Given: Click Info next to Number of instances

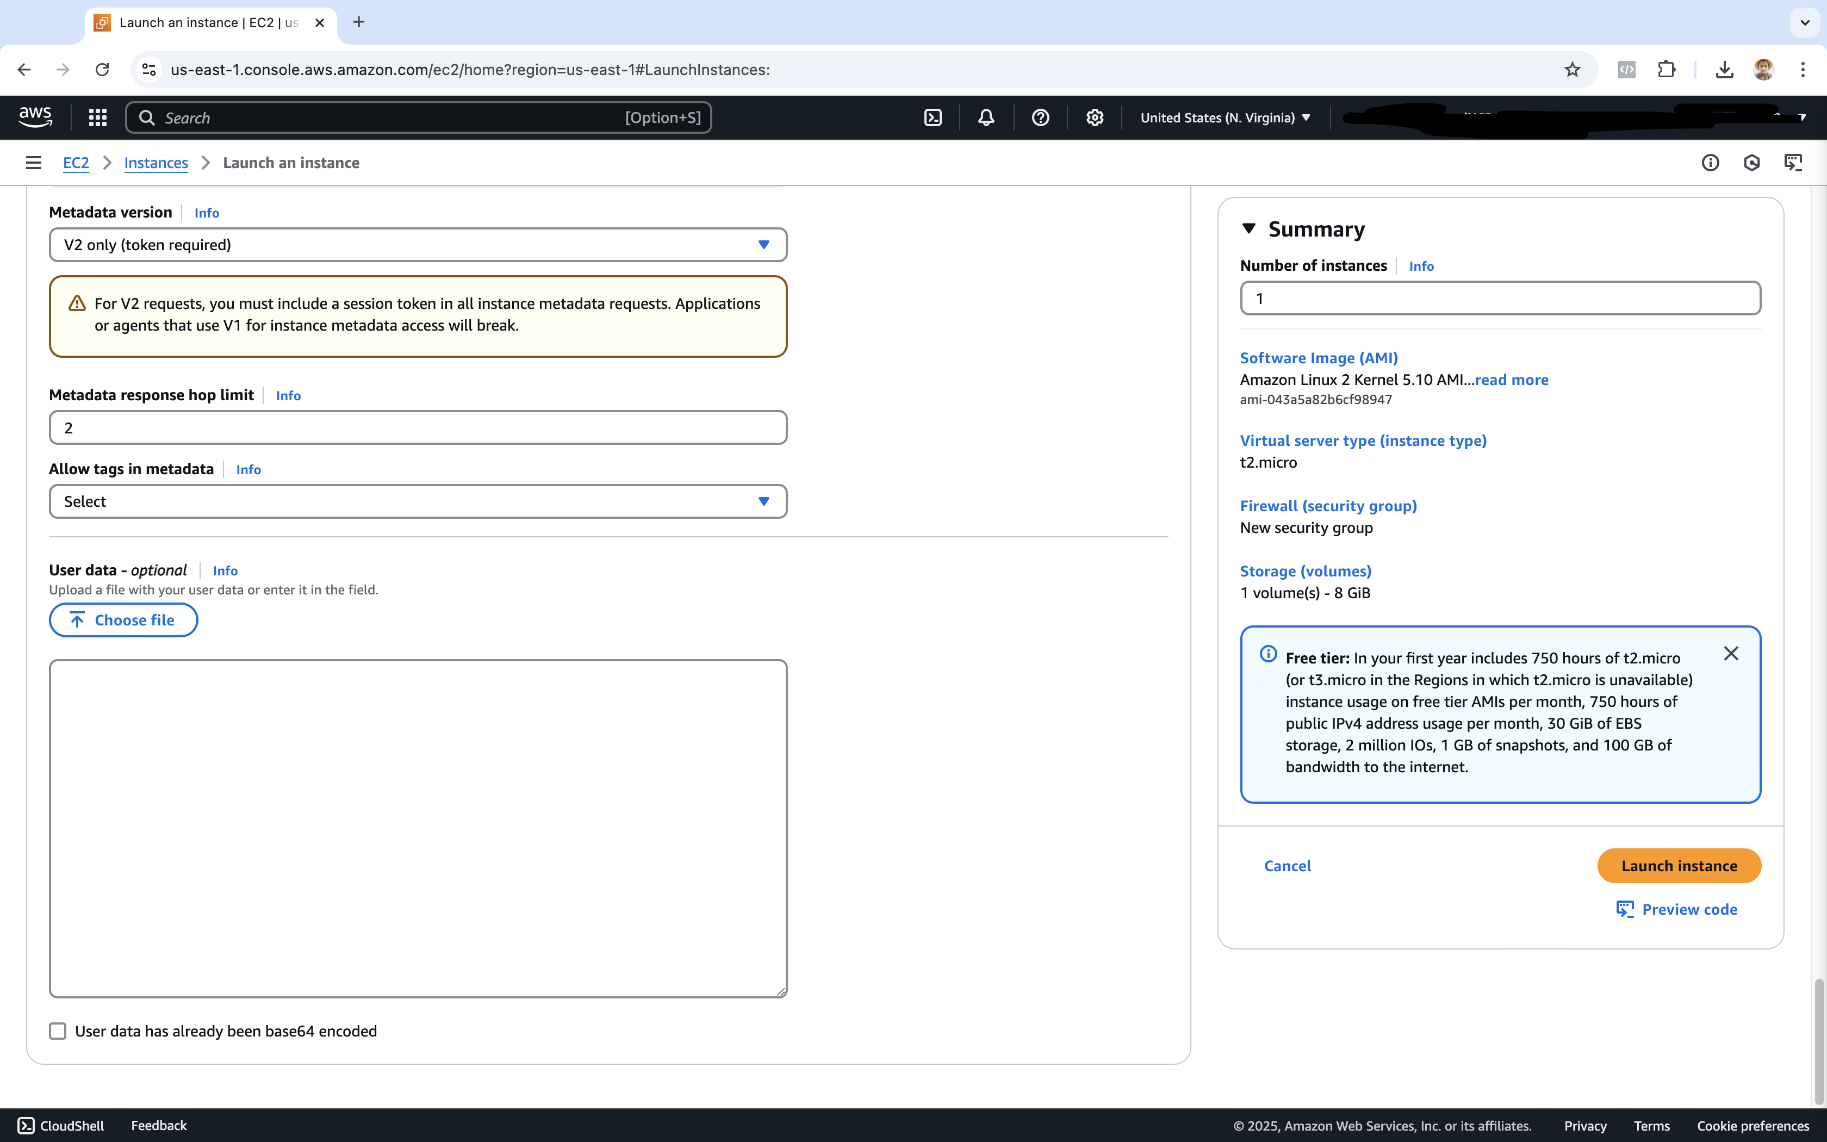Looking at the screenshot, I should click(1421, 266).
